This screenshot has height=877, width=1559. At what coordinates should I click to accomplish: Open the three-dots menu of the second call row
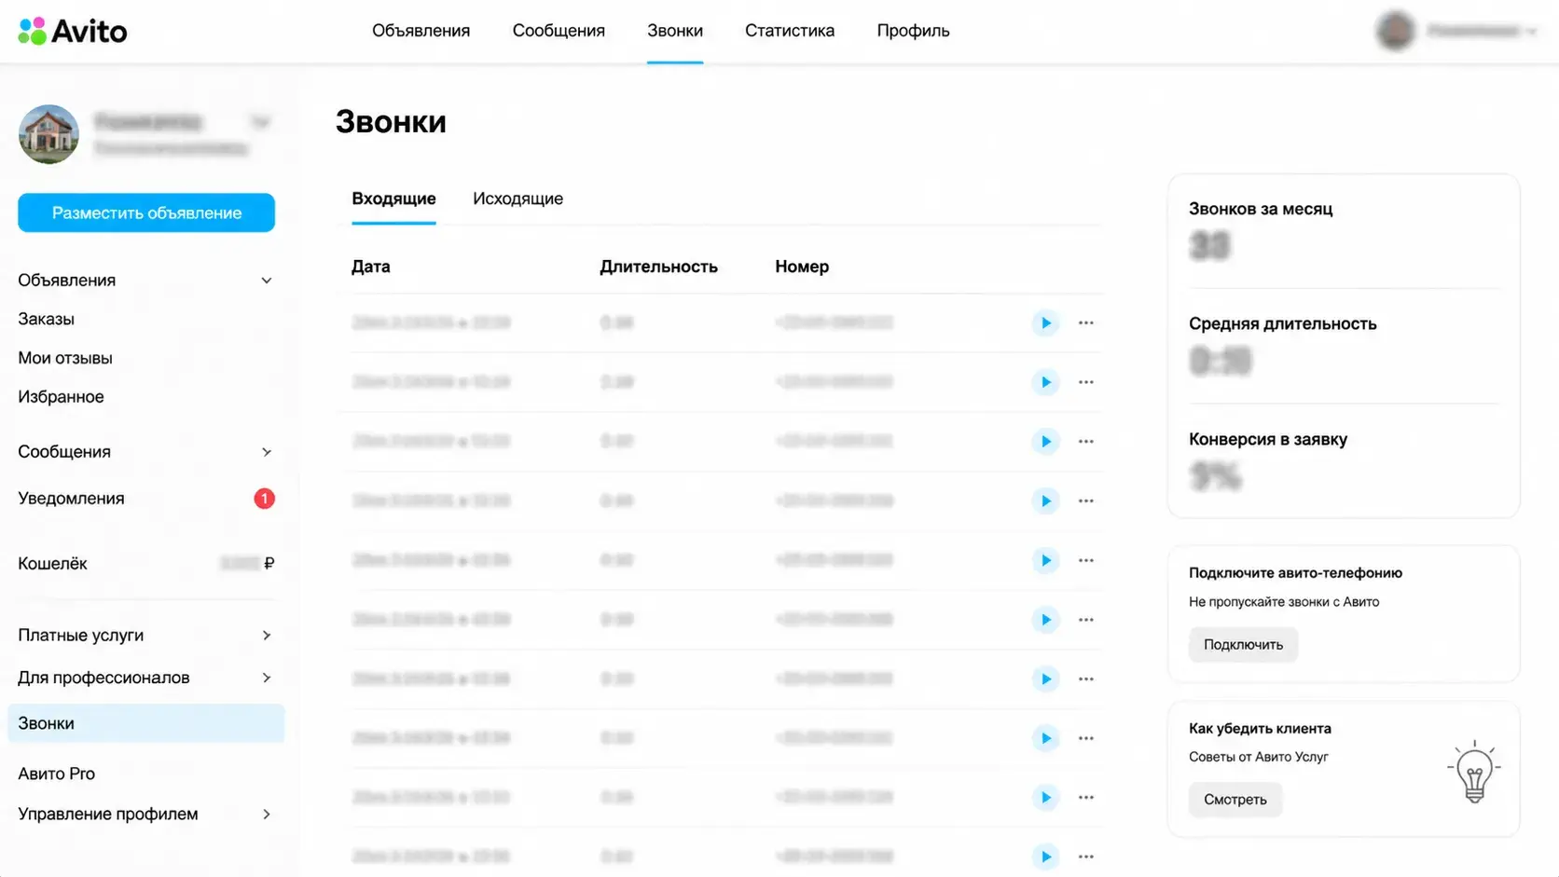click(1086, 382)
